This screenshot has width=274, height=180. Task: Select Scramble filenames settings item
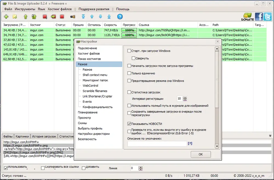tap(95, 91)
